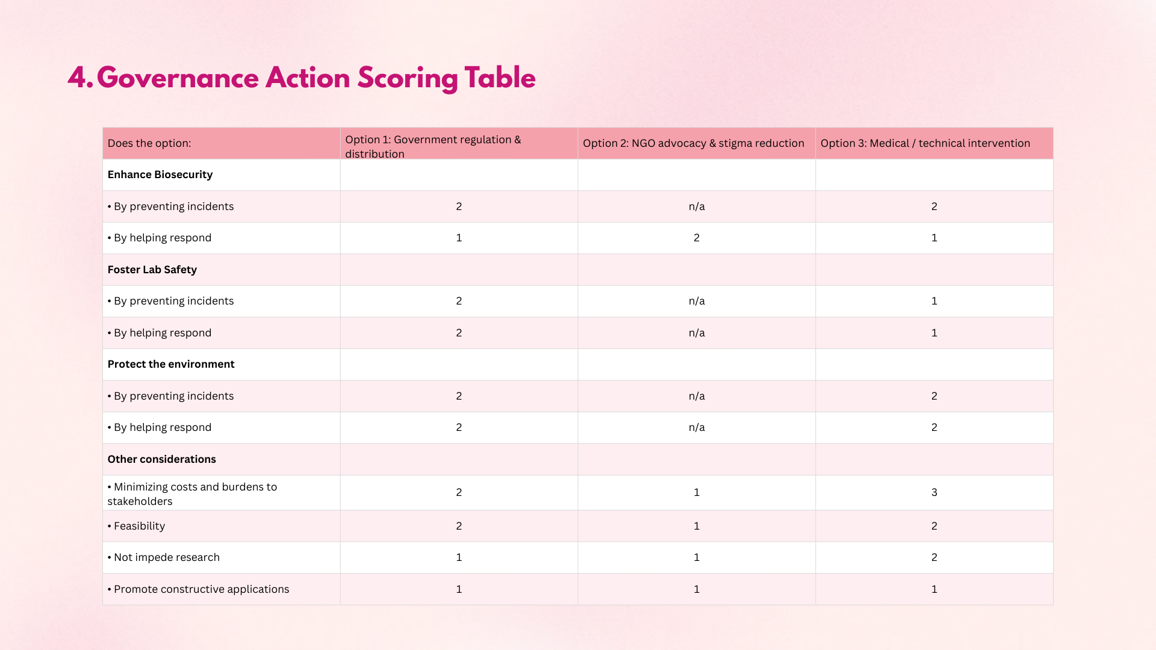This screenshot has height=650, width=1156.
Task: Select Option 2 score for Biosecurity 'By helping respond'
Action: coord(697,238)
